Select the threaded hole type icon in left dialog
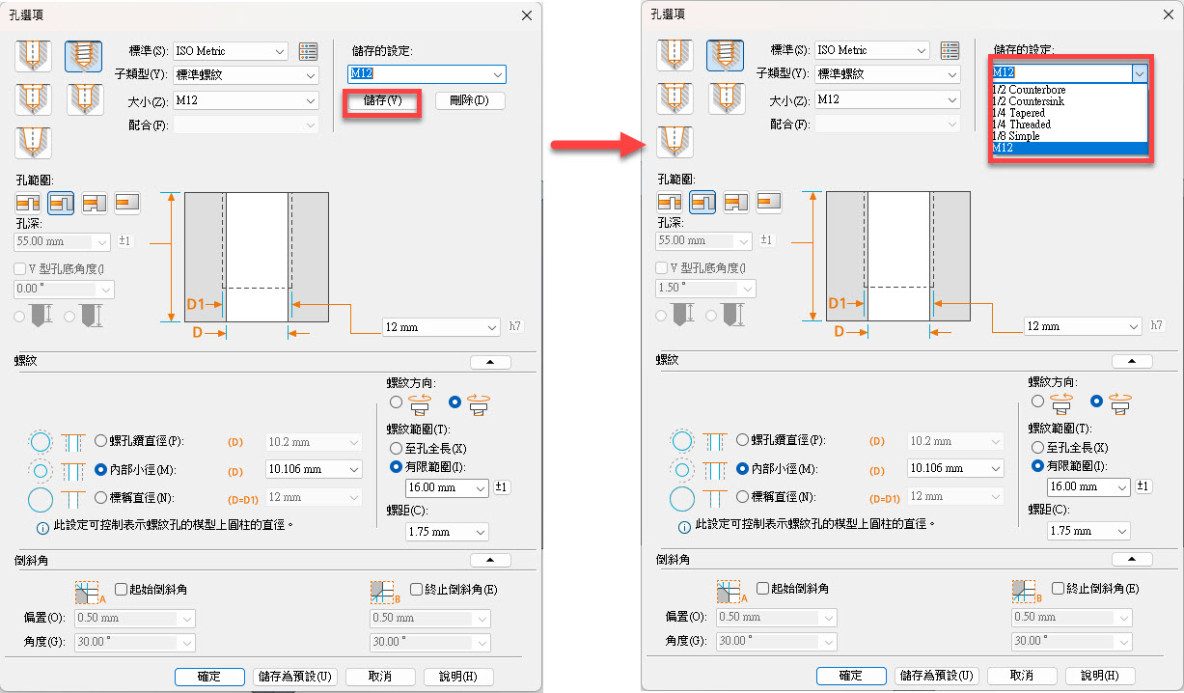 click(x=84, y=57)
